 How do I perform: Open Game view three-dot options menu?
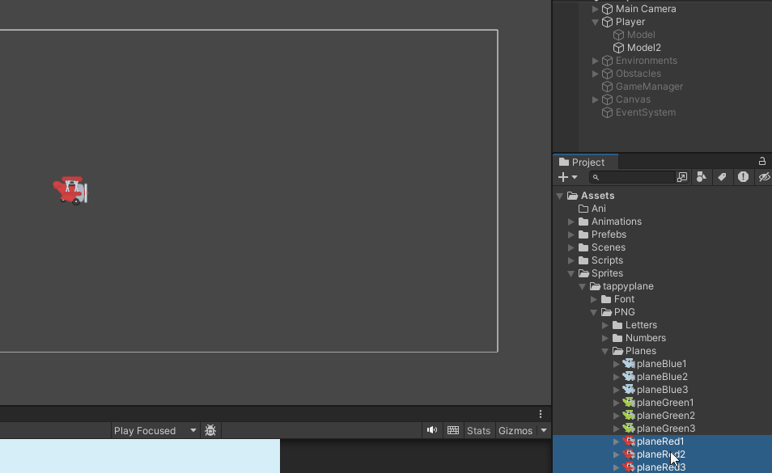(x=541, y=414)
